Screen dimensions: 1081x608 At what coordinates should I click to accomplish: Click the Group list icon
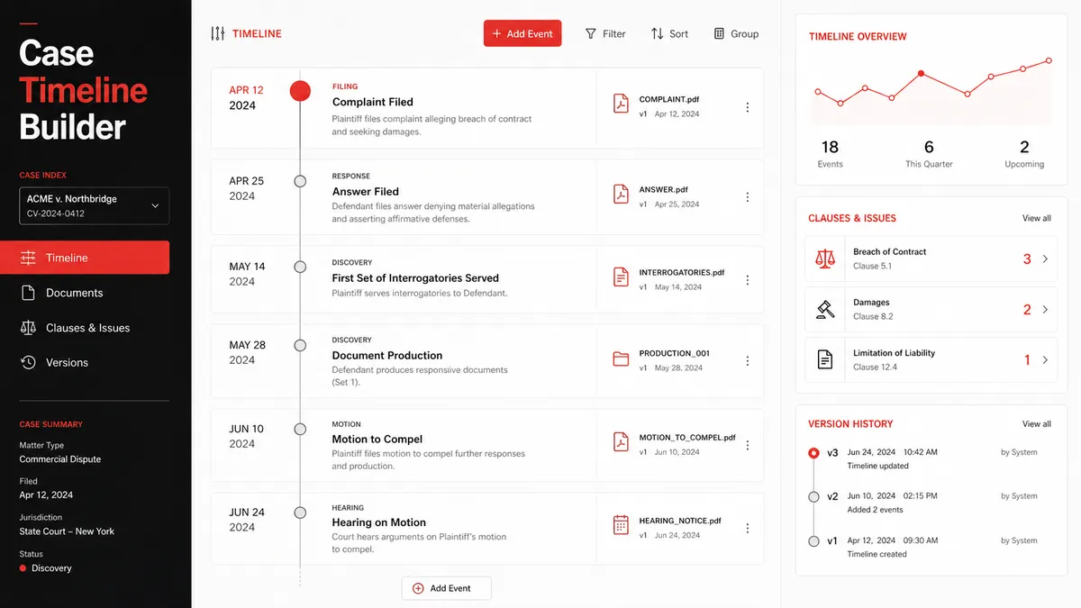coord(719,33)
